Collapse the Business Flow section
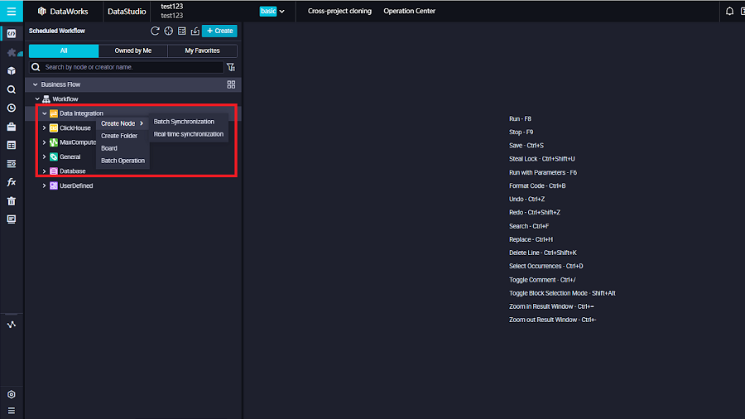This screenshot has height=419, width=745. click(x=35, y=84)
